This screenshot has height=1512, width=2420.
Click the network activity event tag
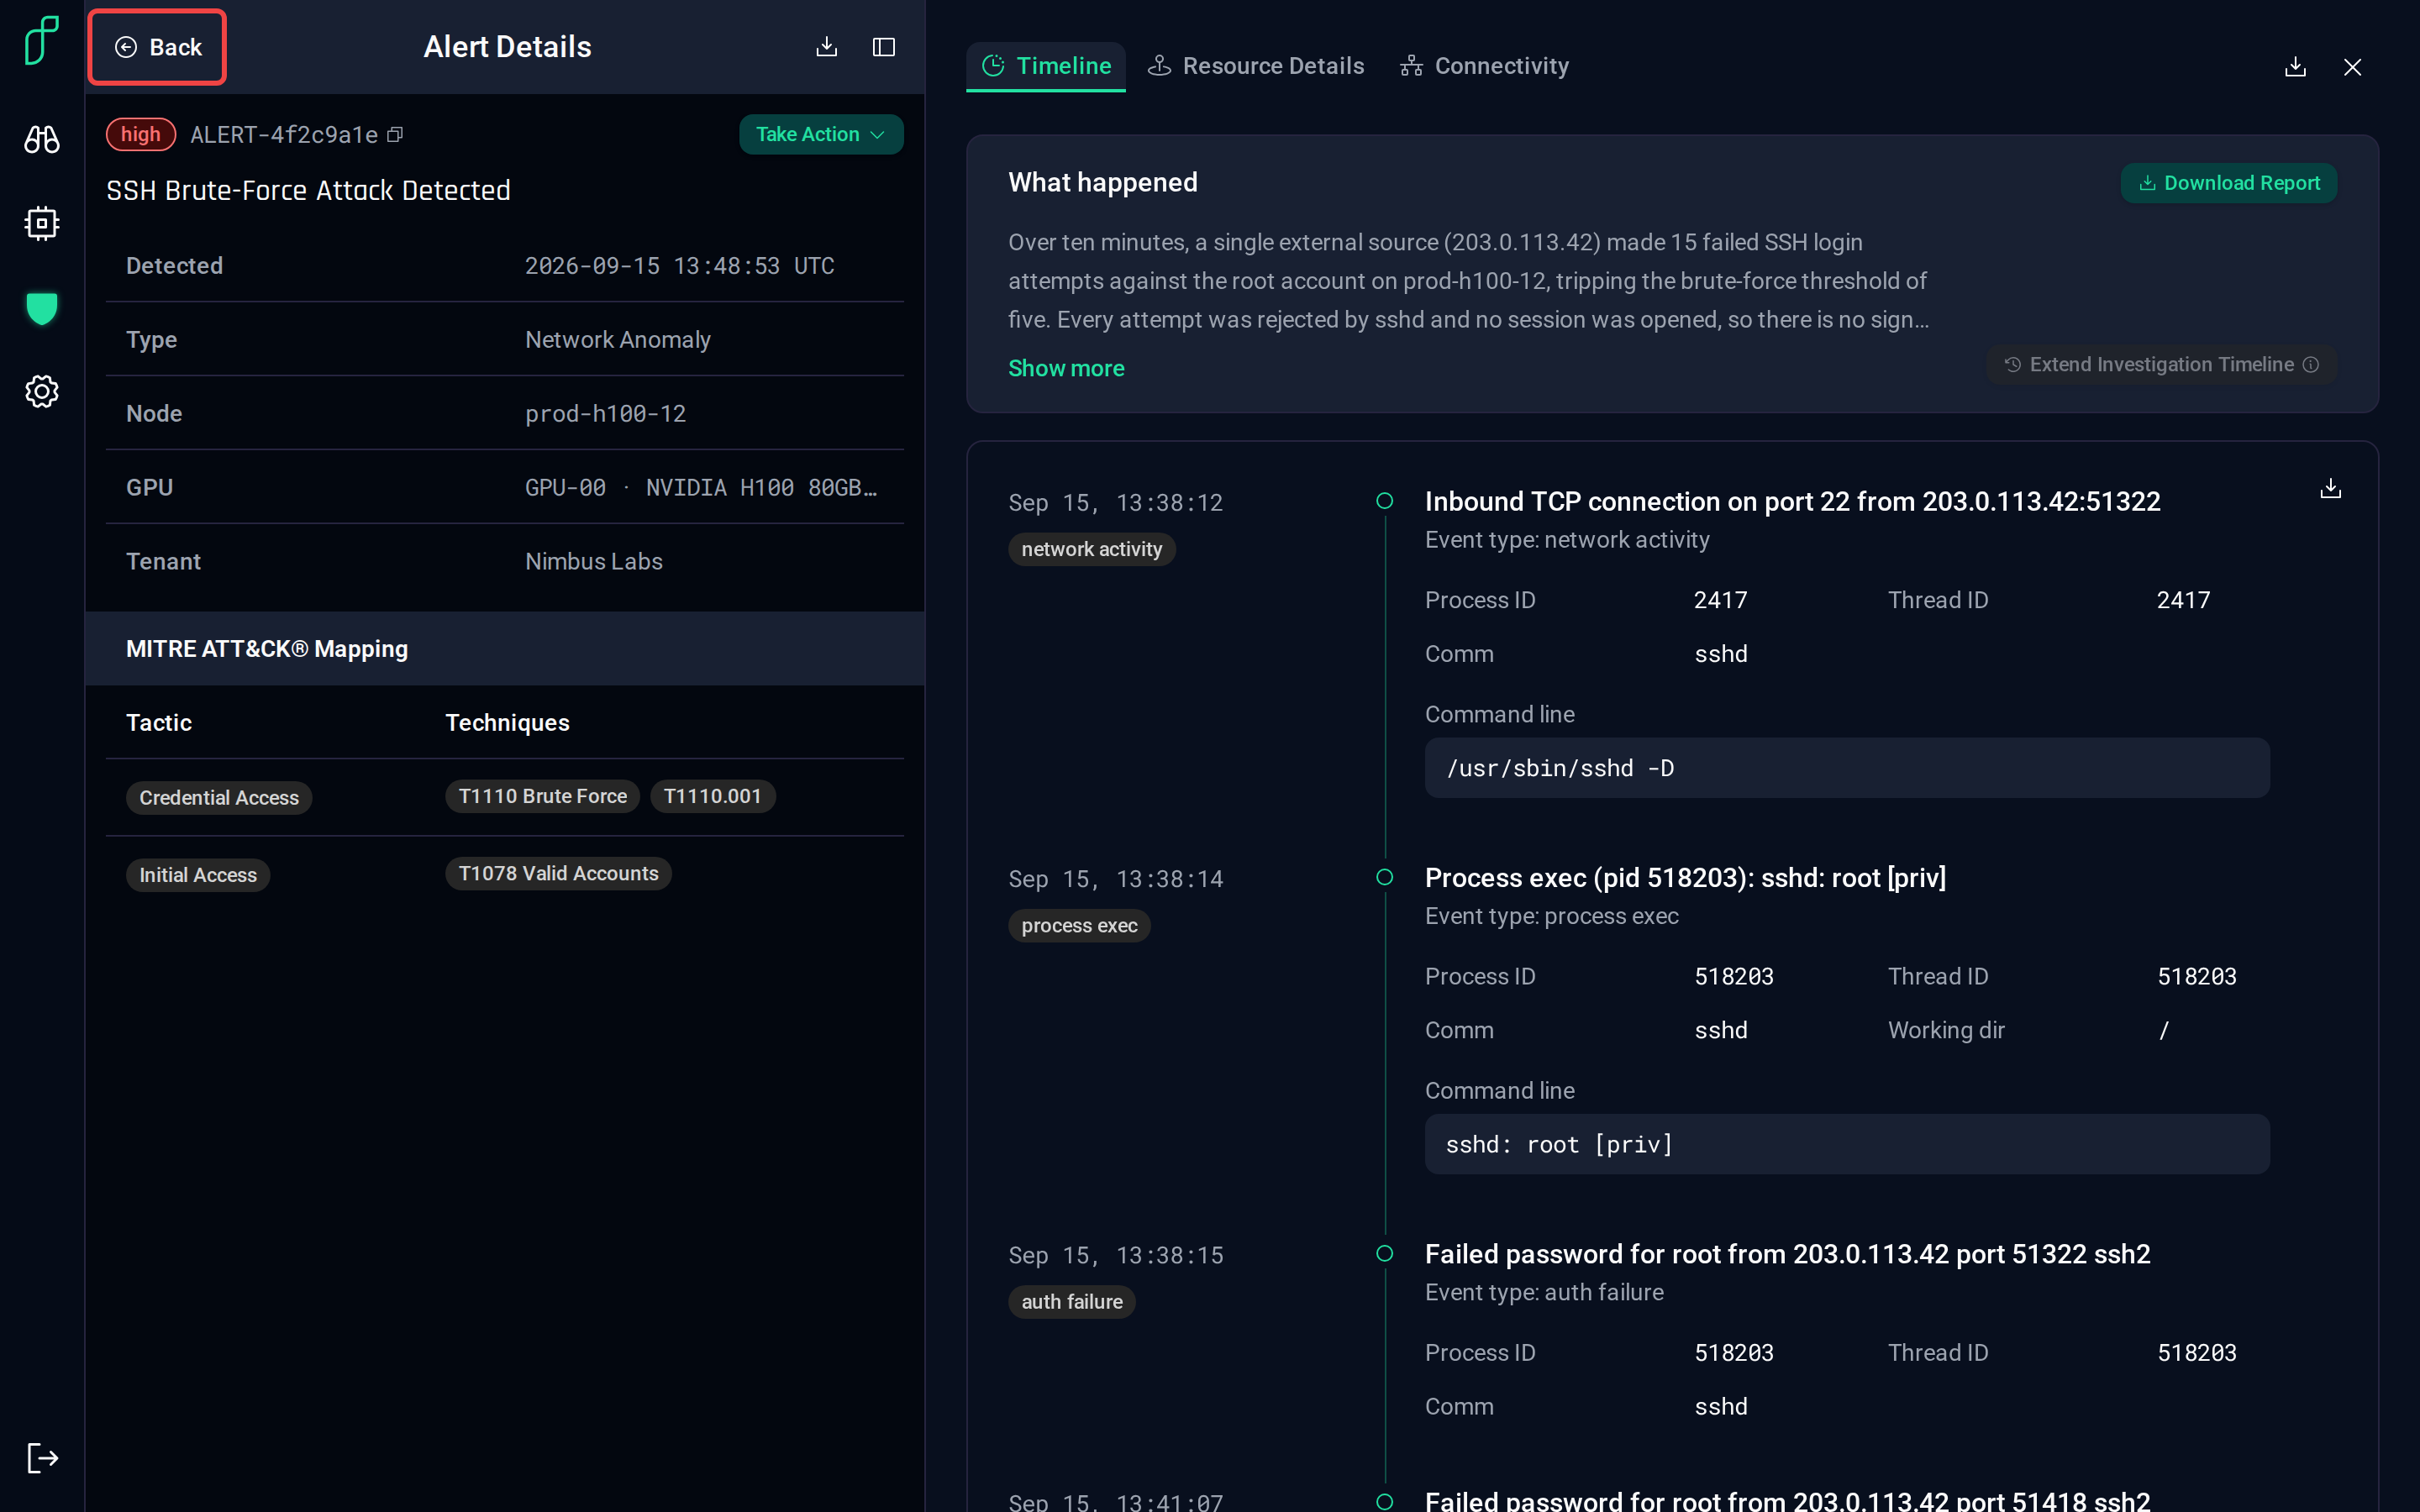coord(1092,549)
